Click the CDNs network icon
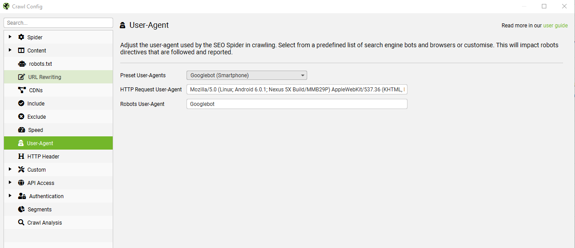 click(x=22, y=90)
